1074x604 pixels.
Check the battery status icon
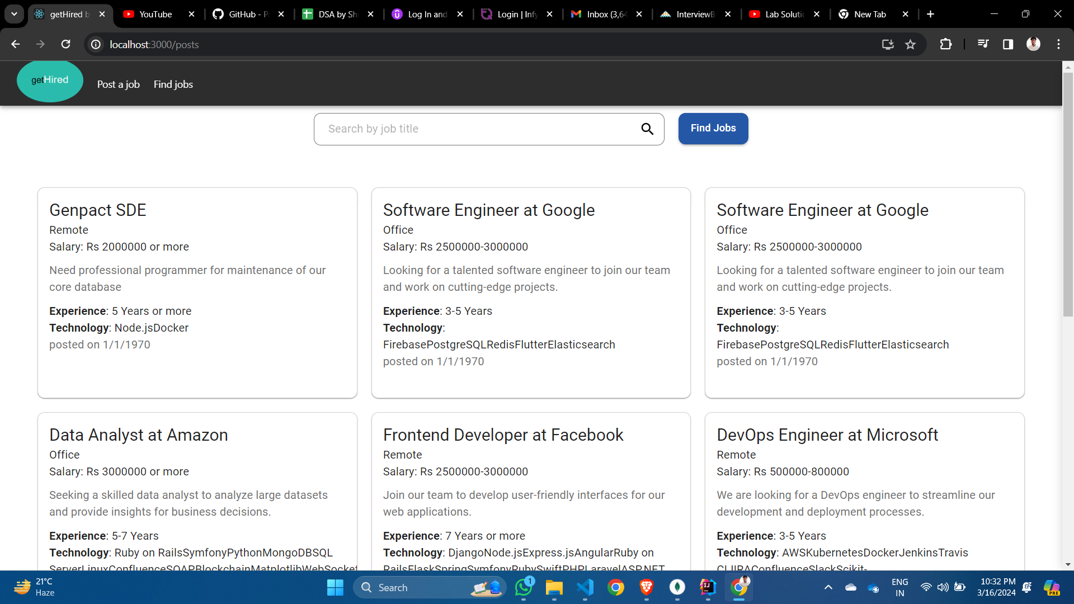click(960, 587)
